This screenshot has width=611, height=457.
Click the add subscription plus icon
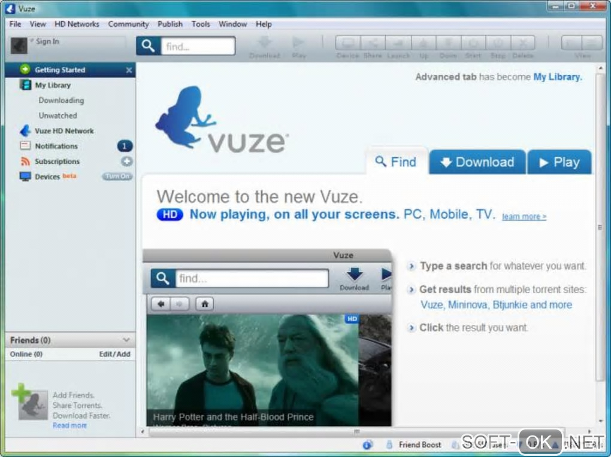[126, 161]
